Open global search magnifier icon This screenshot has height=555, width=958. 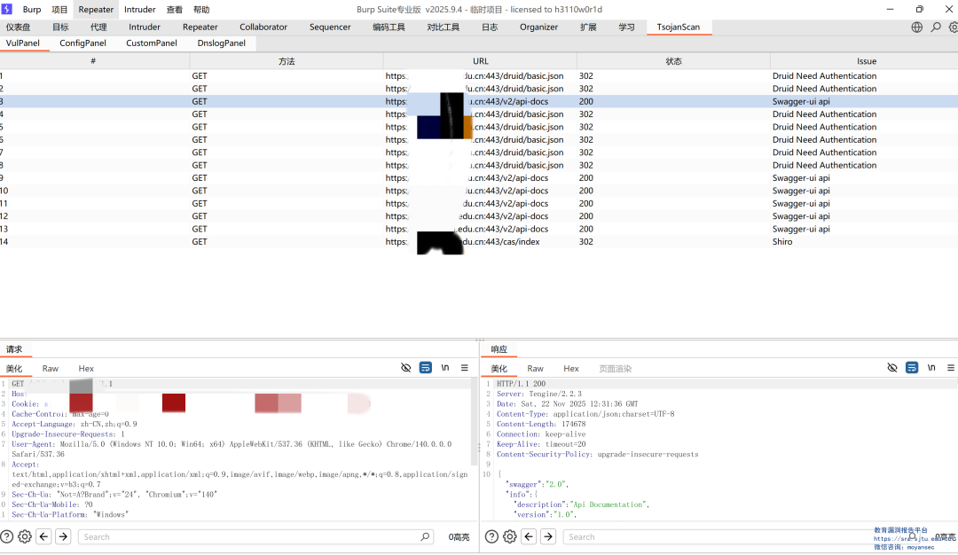936,27
